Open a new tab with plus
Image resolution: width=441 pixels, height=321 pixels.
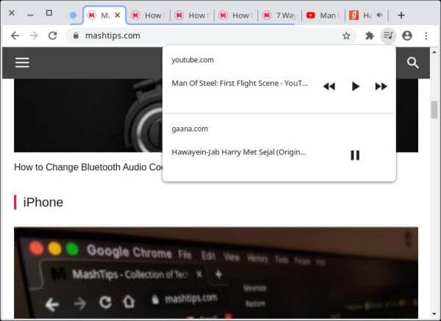(401, 15)
